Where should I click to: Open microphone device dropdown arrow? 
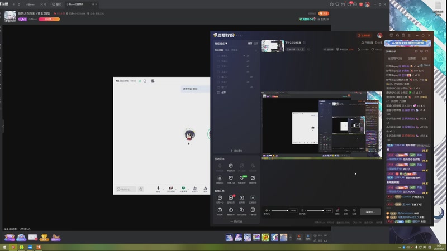click(x=269, y=211)
